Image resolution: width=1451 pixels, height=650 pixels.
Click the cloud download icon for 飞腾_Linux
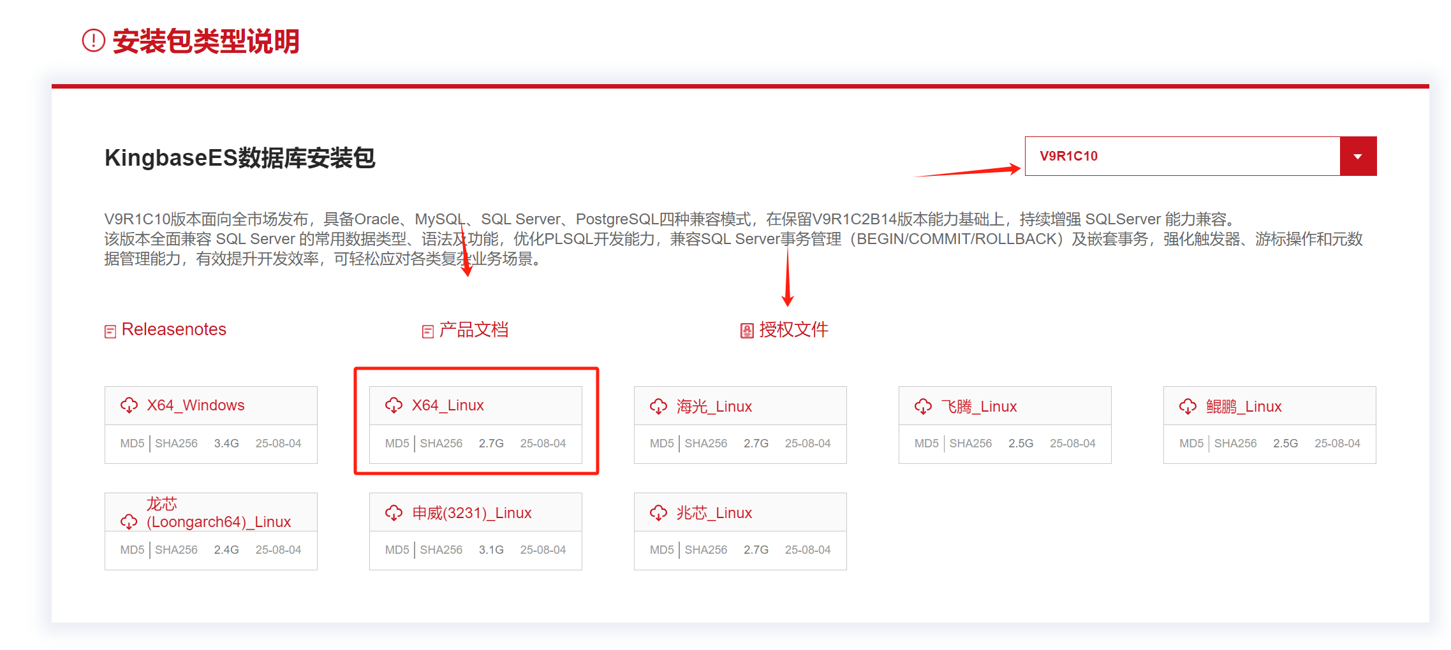pos(923,407)
